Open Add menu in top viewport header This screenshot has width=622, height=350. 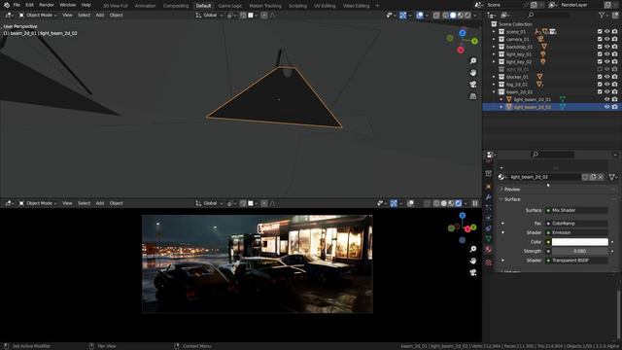click(100, 16)
